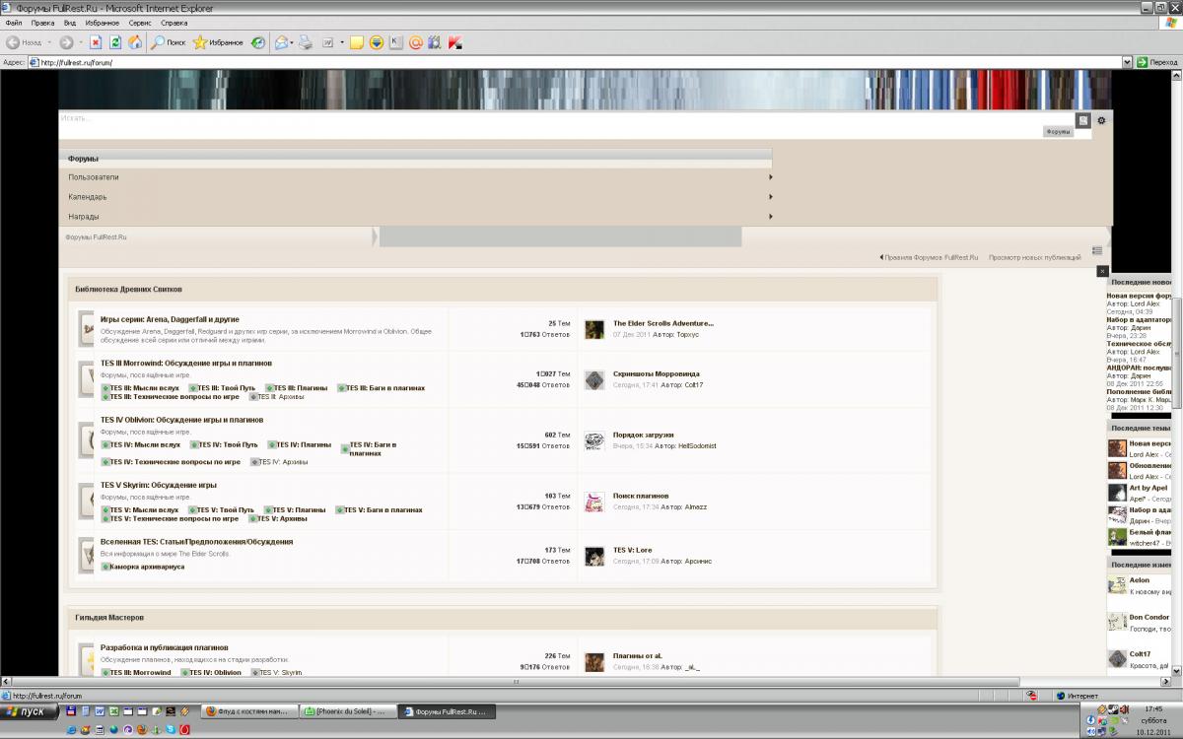Click the Порядок загрузки last post avatar

593,440
